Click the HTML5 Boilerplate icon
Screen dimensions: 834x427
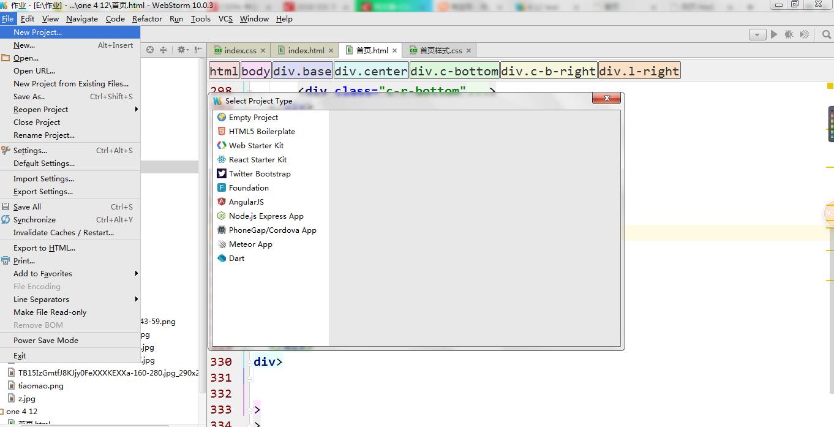[222, 131]
